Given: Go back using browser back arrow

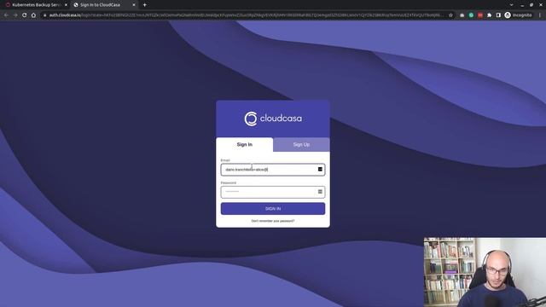Looking at the screenshot, I should pyautogui.click(x=6, y=15).
